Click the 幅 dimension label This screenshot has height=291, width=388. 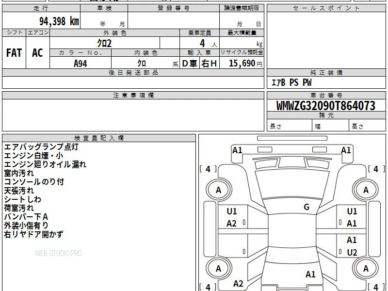point(318,127)
